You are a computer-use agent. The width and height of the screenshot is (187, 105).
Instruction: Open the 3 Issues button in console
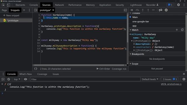170,79
